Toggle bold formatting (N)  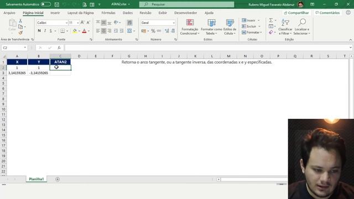coord(39,31)
